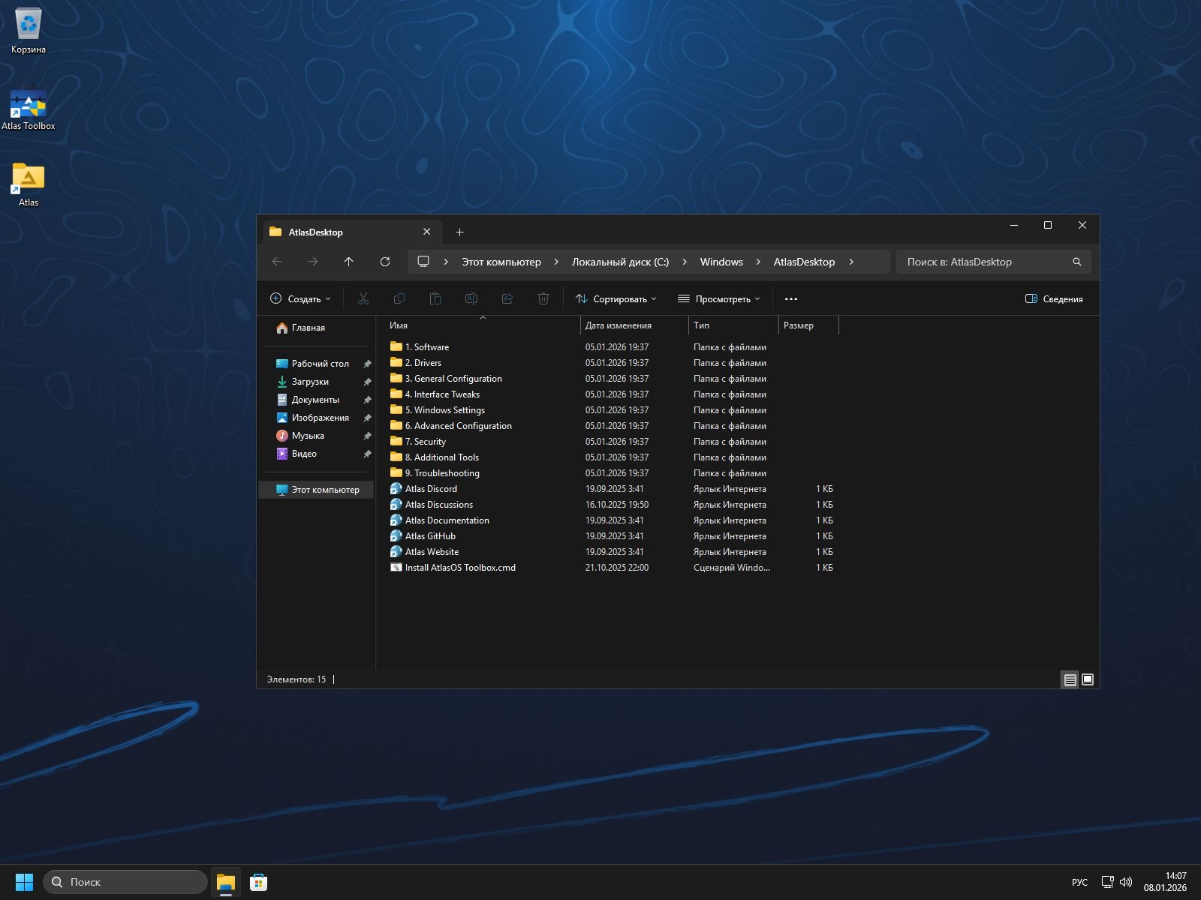Expand the Создать new item dropdown

tap(300, 298)
